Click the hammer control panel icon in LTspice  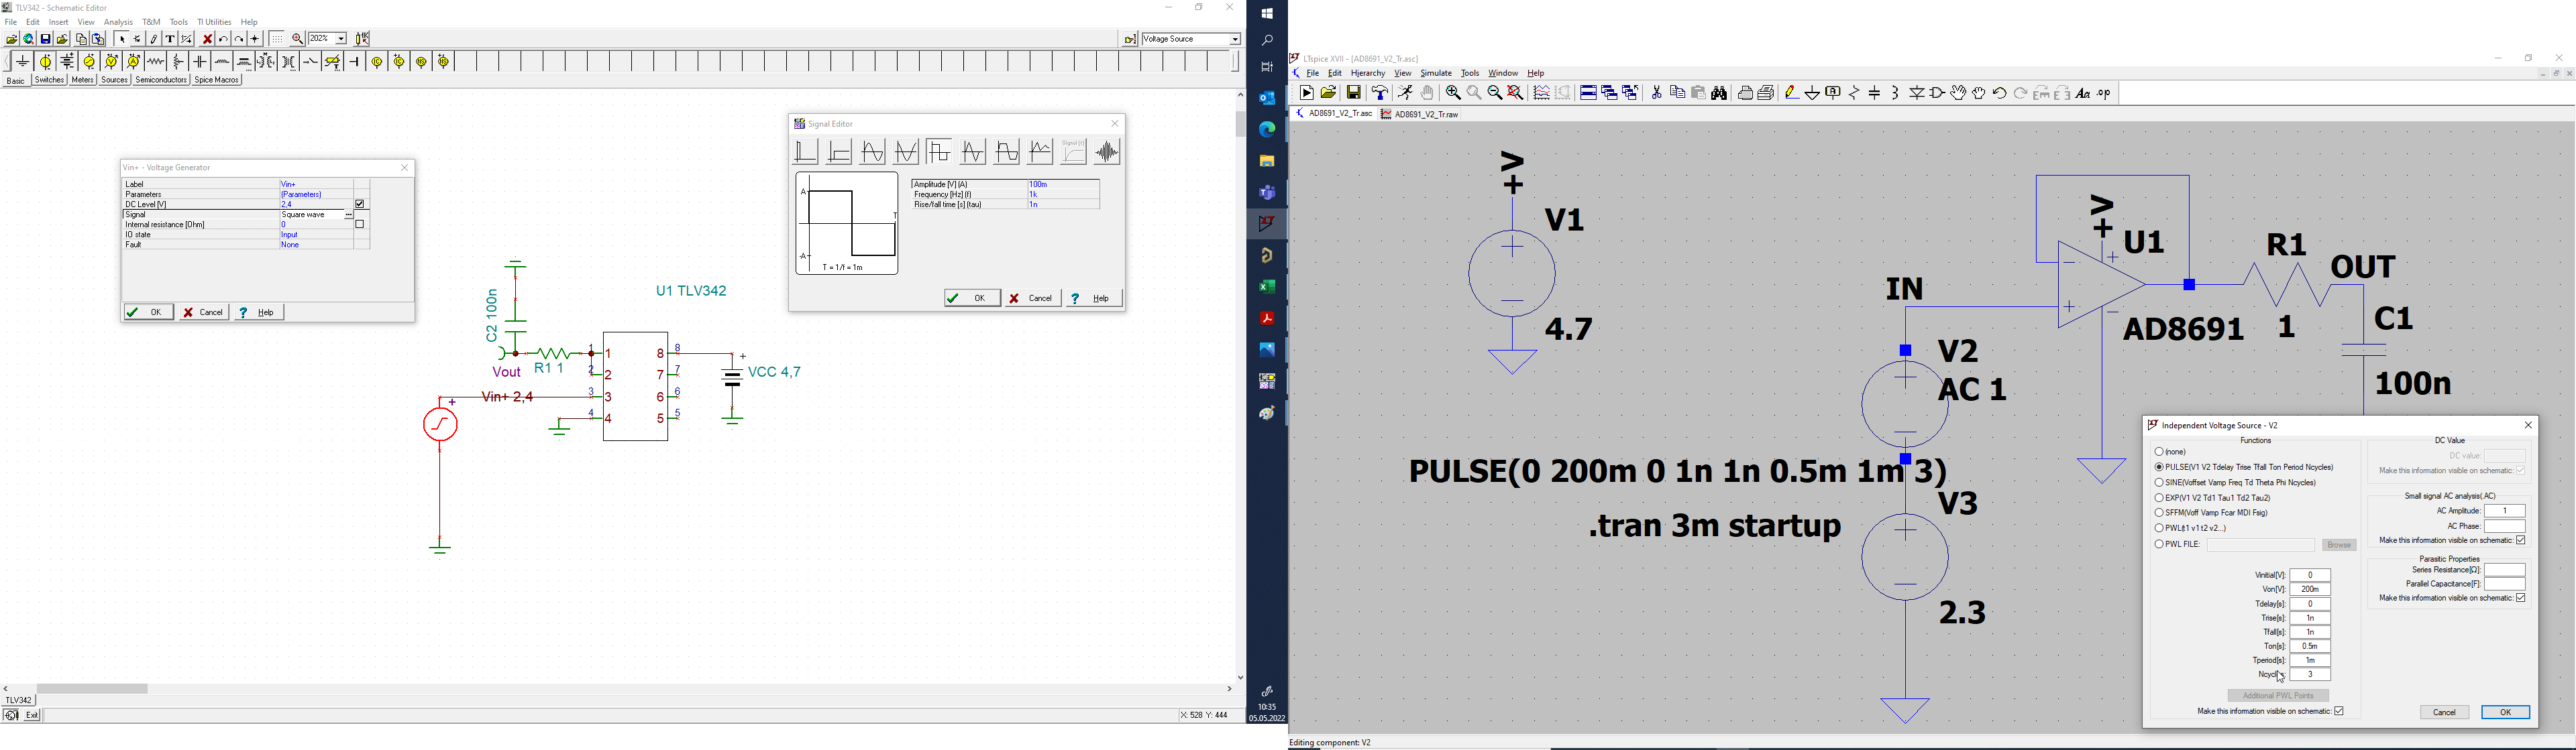[x=1381, y=93]
